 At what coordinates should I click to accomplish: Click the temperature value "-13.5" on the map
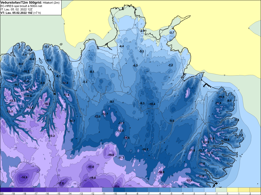point(9,112)
